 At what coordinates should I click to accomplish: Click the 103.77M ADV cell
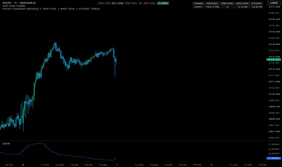tap(212, 7)
